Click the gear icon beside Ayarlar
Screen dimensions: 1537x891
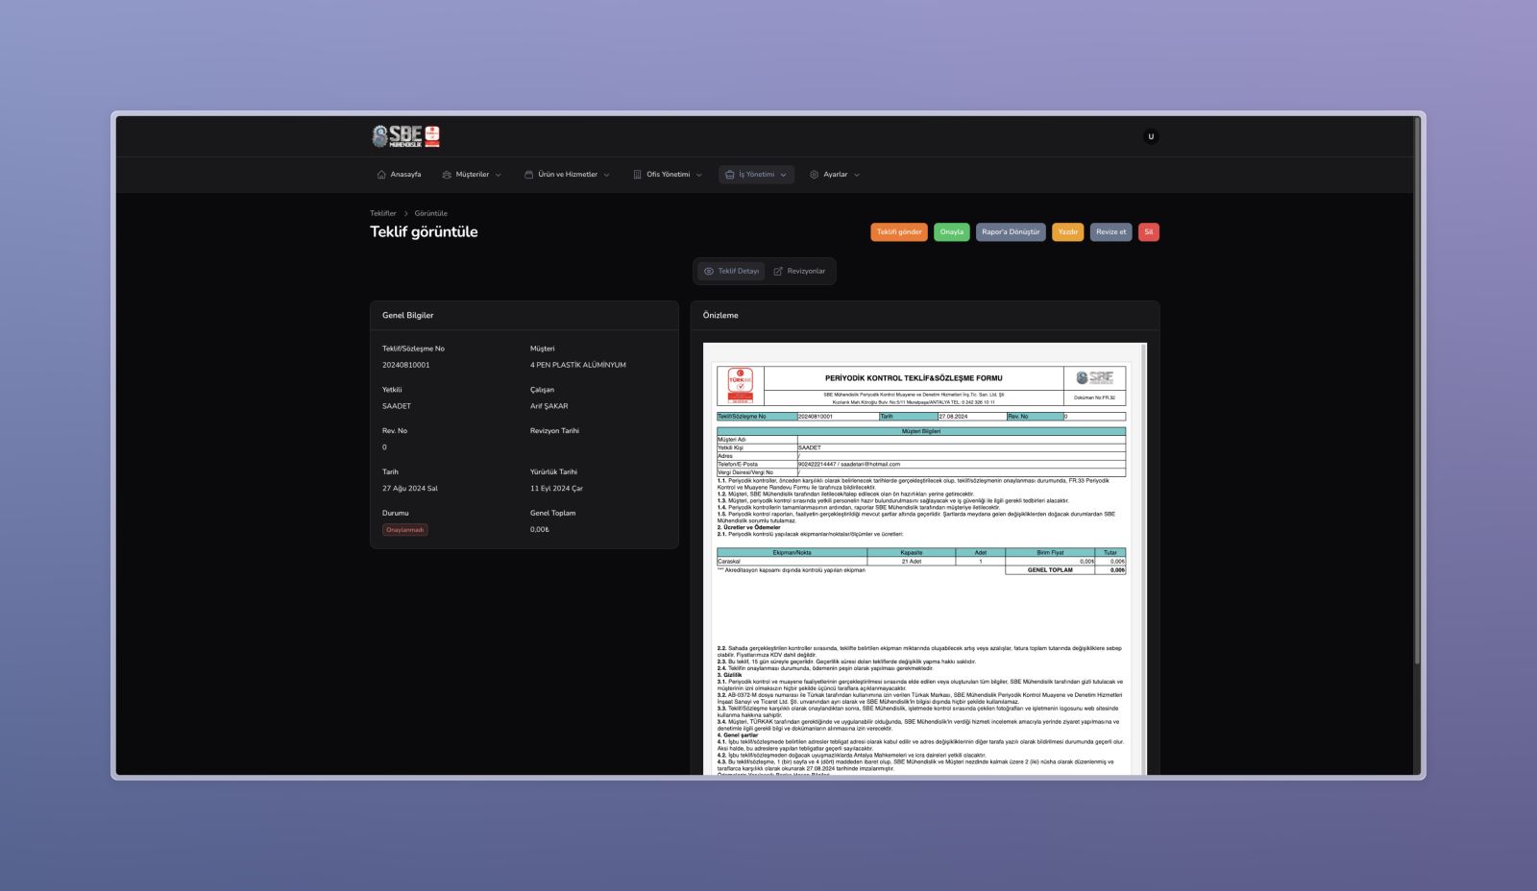coord(814,175)
